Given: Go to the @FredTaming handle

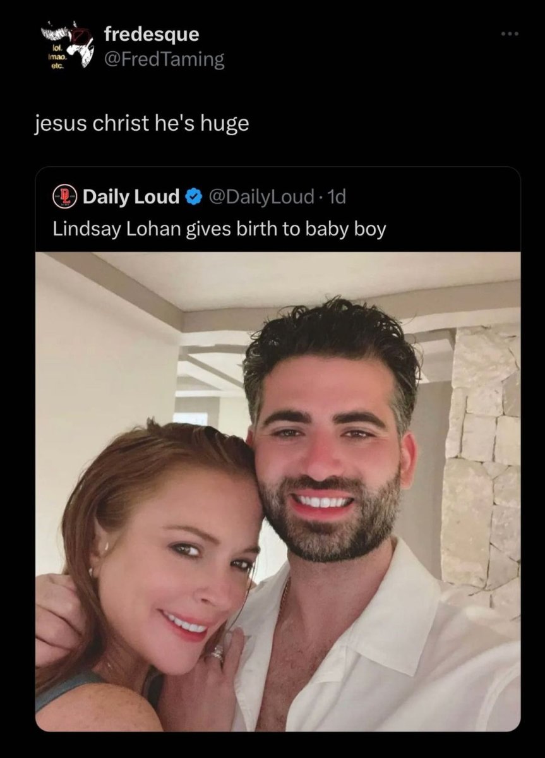Looking at the screenshot, I should coord(164,59).
